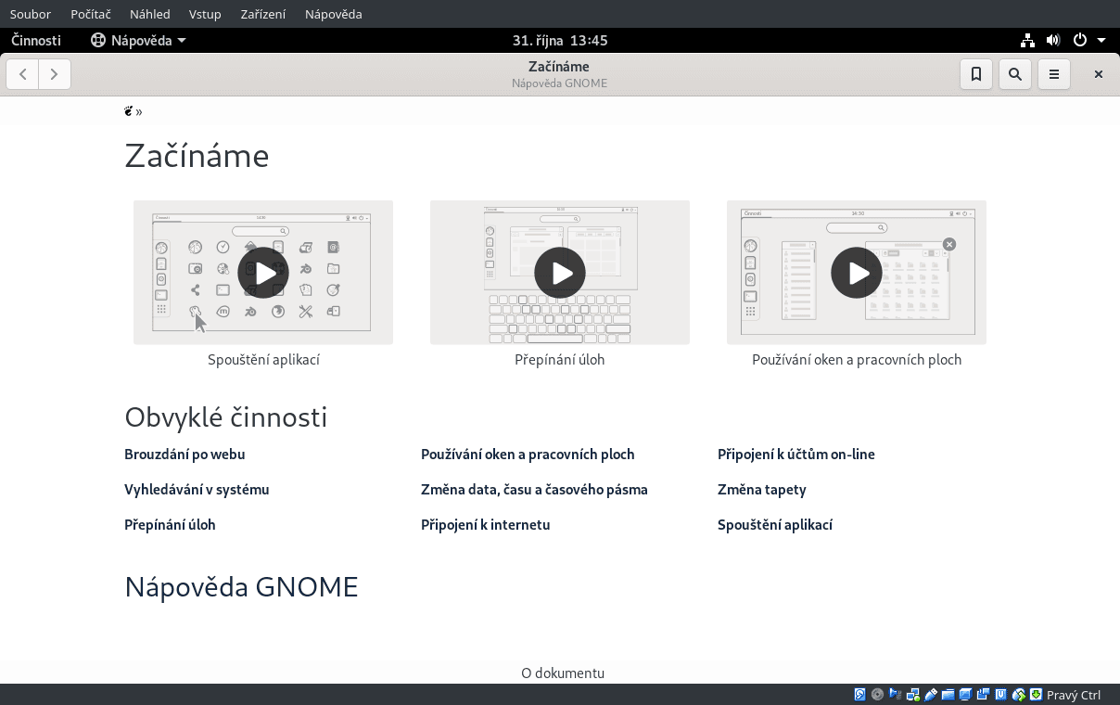1120x705 pixels.
Task: Open search with the magnifier icon
Action: [1015, 74]
